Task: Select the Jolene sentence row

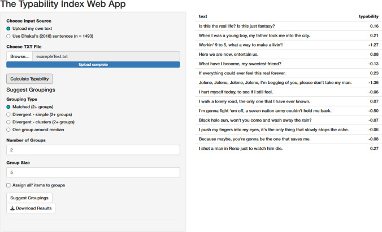Action: pyautogui.click(x=288, y=83)
